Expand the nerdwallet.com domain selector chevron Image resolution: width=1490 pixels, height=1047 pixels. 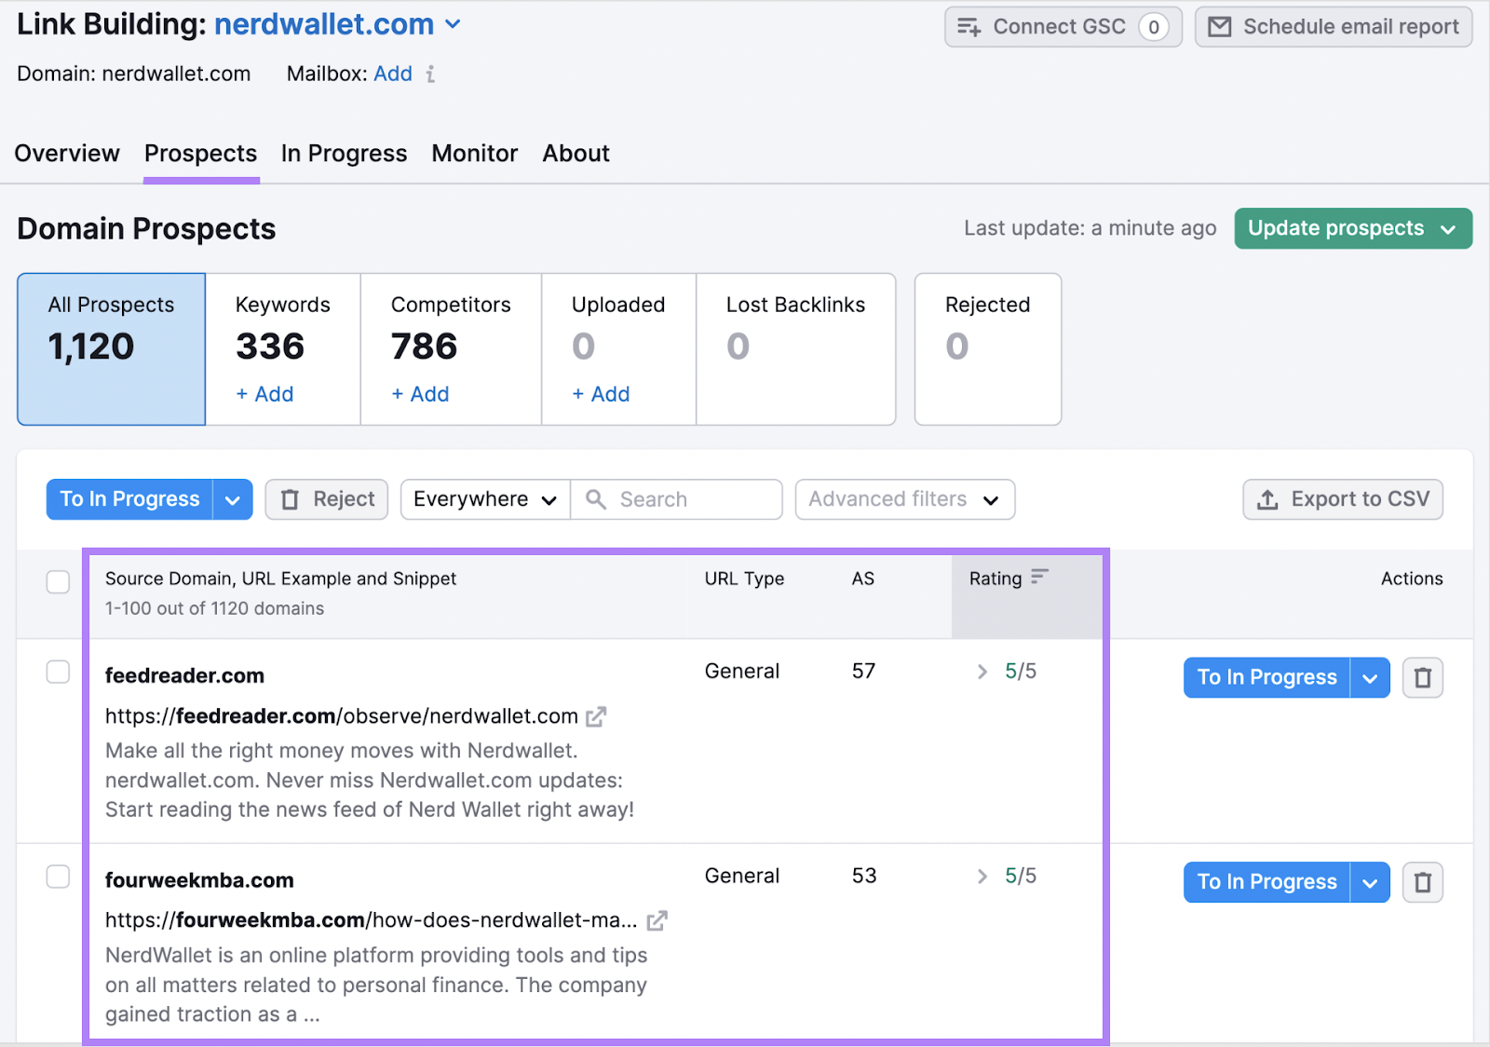click(x=454, y=25)
